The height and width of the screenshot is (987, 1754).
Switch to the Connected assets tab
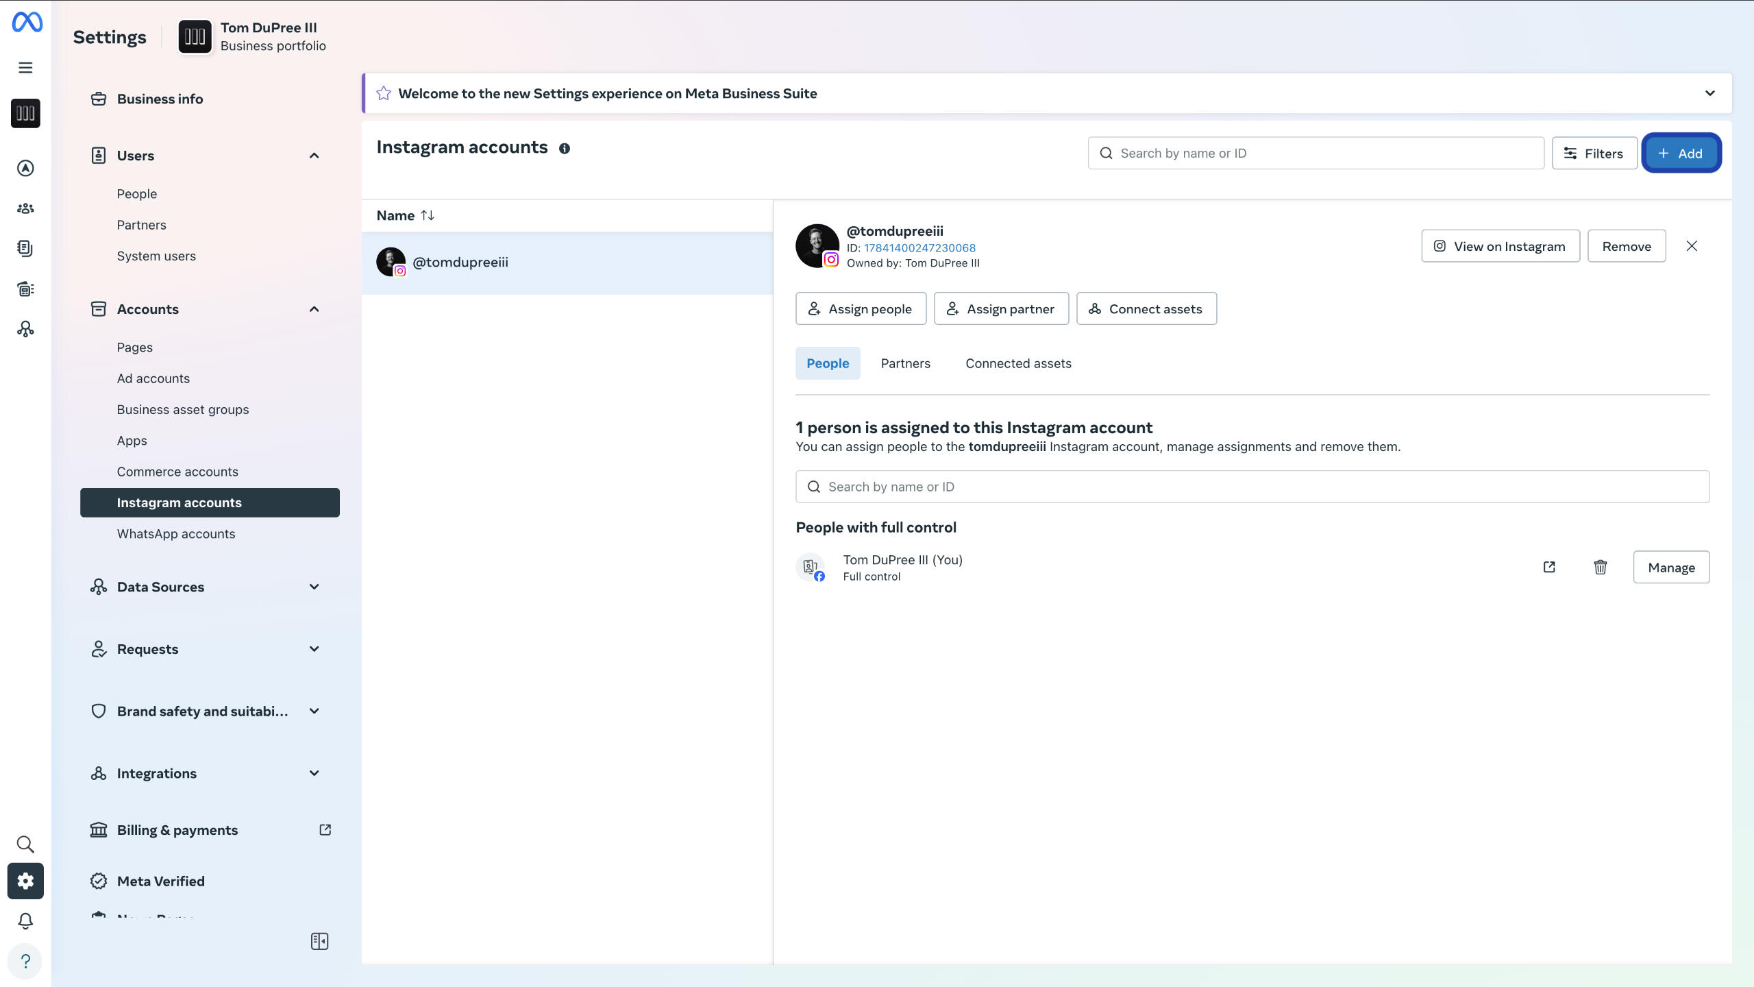tap(1018, 363)
